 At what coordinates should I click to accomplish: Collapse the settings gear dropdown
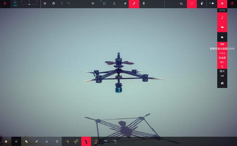click(x=222, y=4)
